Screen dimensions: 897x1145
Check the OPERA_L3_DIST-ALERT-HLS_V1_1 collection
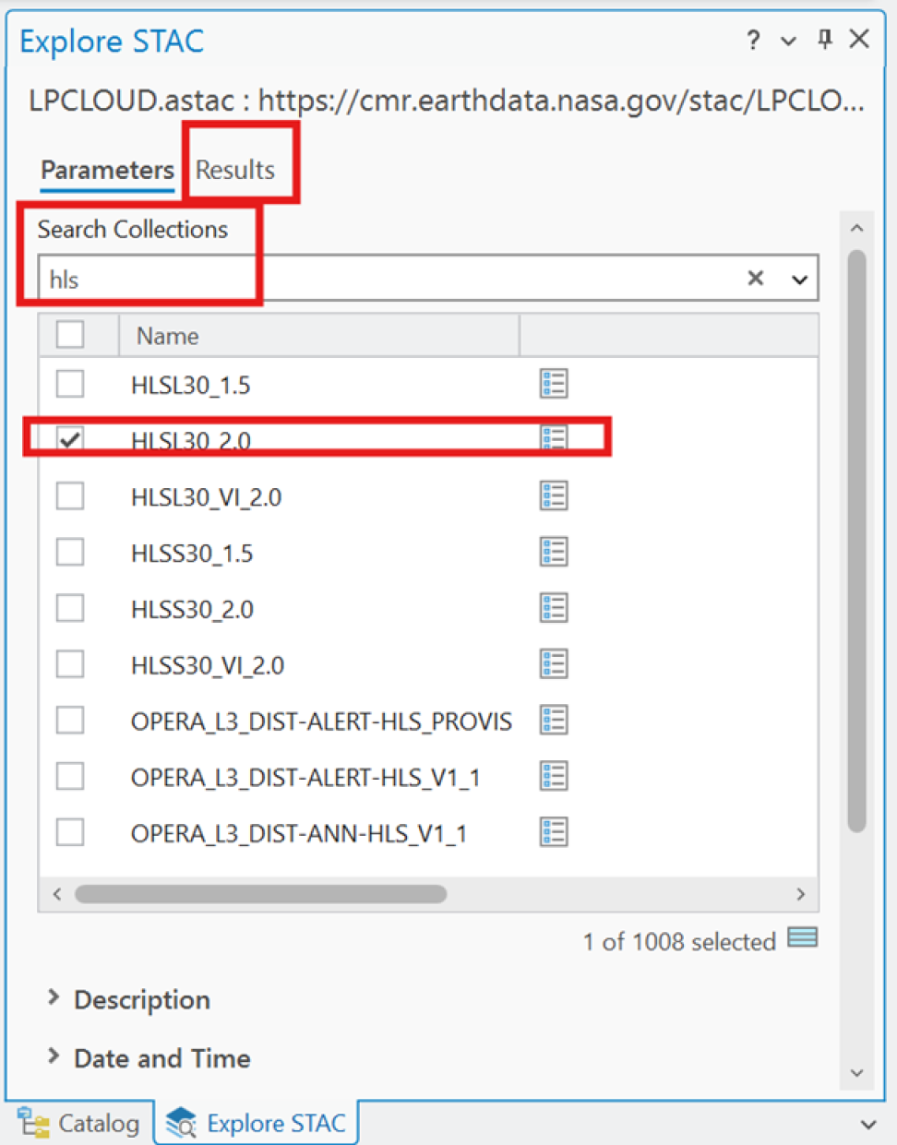(x=70, y=777)
